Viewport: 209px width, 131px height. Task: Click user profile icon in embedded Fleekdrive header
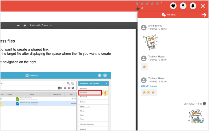105,75
